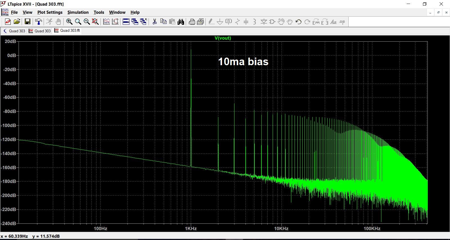Save using the floppy disk icon
Image resolution: width=450 pixels, height=240 pixels.
[28, 22]
